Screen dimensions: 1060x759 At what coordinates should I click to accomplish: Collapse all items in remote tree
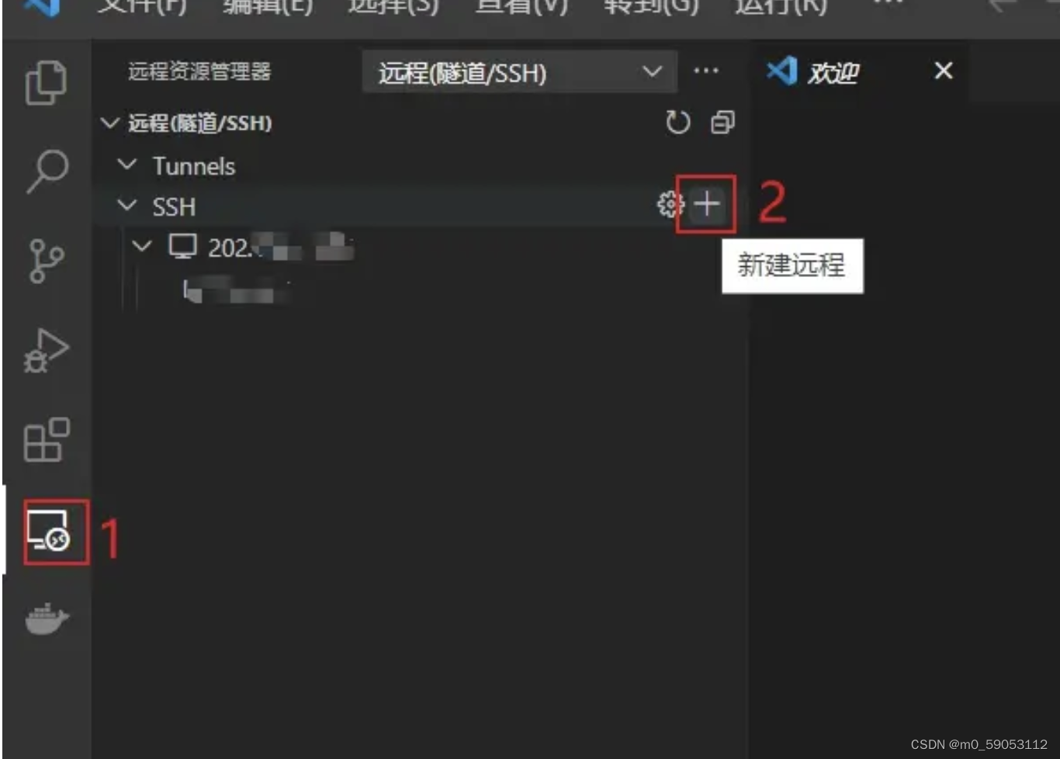click(722, 123)
